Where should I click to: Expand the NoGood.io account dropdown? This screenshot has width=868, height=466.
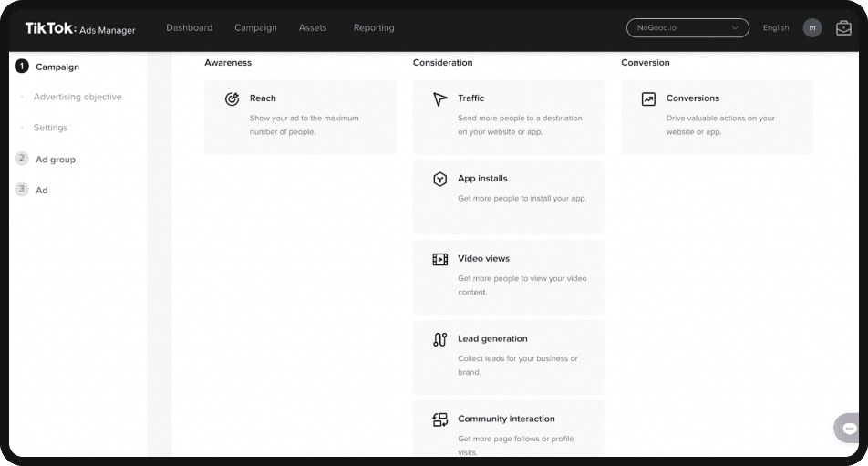(687, 28)
